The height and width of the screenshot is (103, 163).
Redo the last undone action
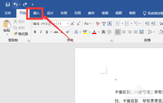pyautogui.click(x=25, y=5)
